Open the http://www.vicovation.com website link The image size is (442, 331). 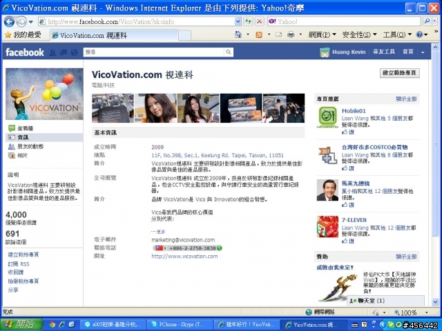point(184,256)
